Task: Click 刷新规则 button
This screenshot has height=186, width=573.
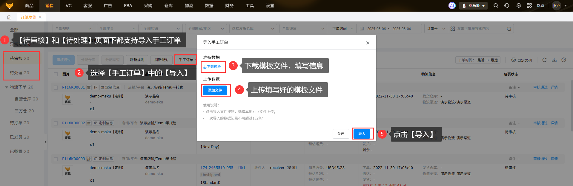Action: (137, 60)
